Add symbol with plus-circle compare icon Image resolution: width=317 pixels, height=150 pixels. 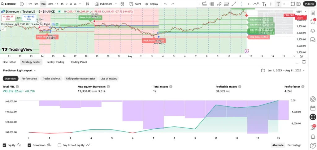22,4
